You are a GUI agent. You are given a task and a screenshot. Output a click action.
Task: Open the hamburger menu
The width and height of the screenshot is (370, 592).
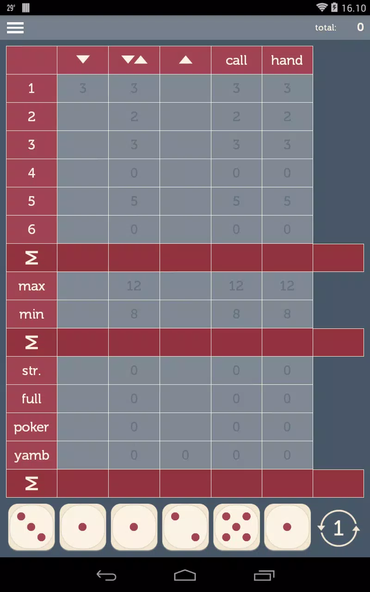pyautogui.click(x=15, y=28)
